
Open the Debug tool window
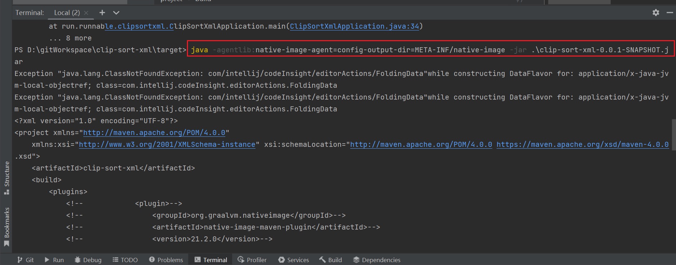click(88, 260)
